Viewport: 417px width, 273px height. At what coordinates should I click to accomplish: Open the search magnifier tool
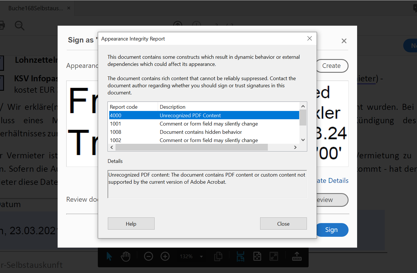tap(19, 26)
